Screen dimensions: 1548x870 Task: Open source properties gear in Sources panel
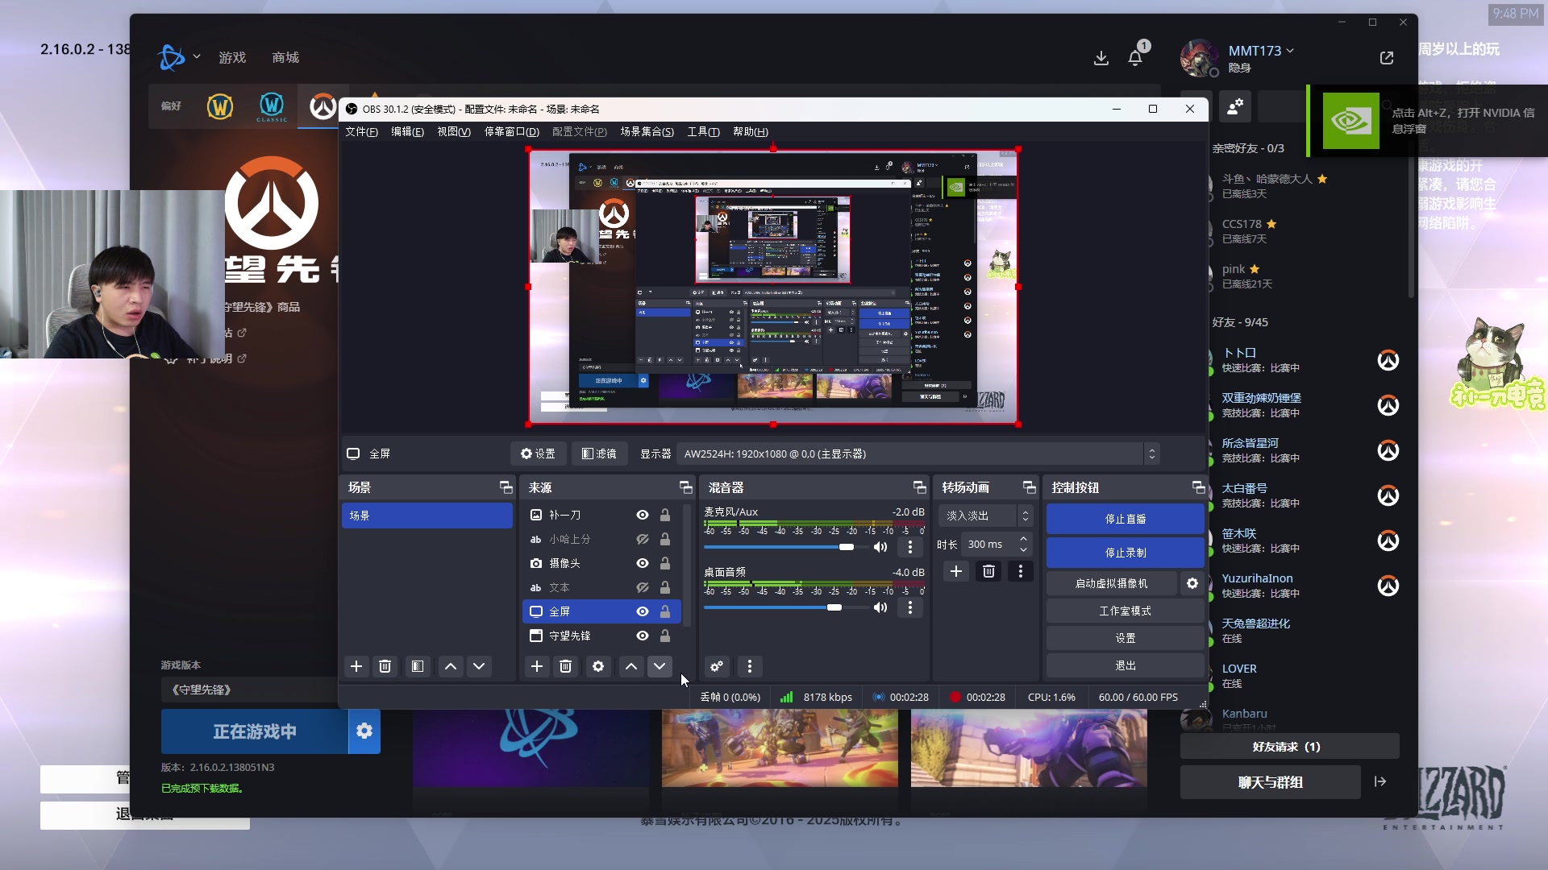pyautogui.click(x=598, y=666)
